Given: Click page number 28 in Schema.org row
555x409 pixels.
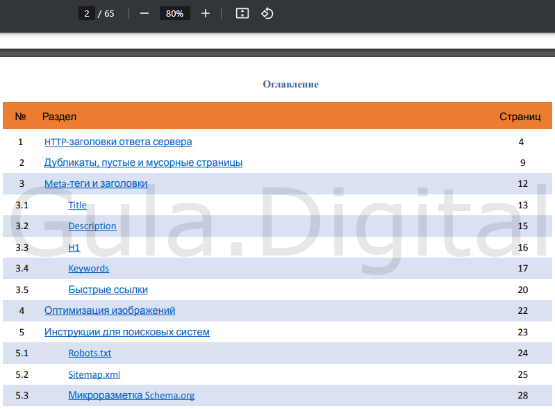Looking at the screenshot, I should pos(523,396).
